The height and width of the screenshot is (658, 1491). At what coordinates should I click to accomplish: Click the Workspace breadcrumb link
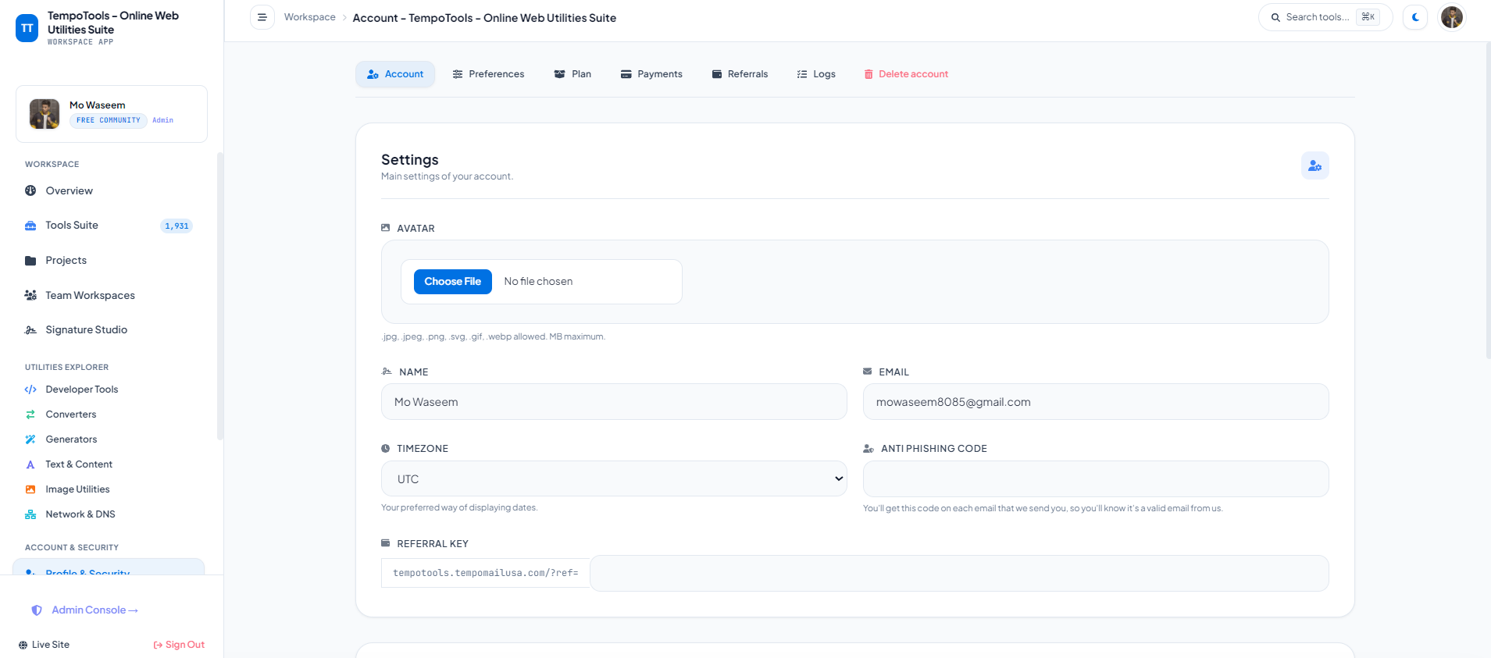coord(310,17)
